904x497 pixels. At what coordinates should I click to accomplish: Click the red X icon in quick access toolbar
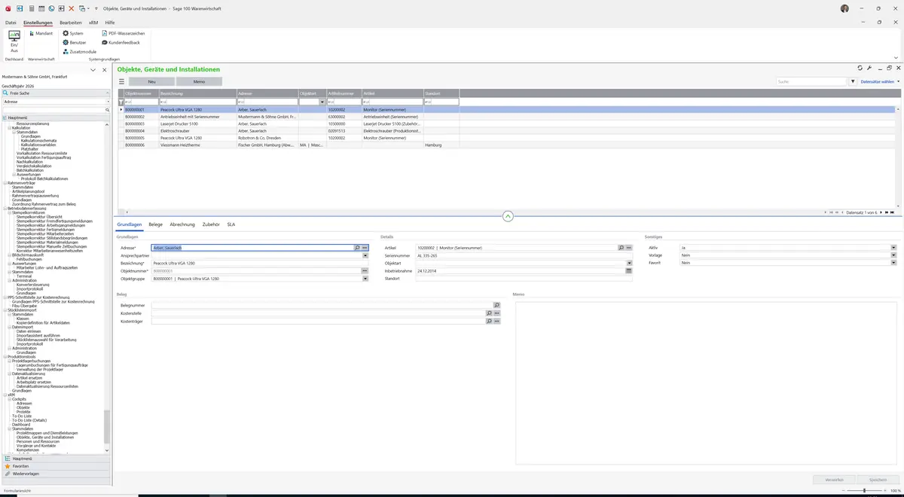[x=71, y=8]
